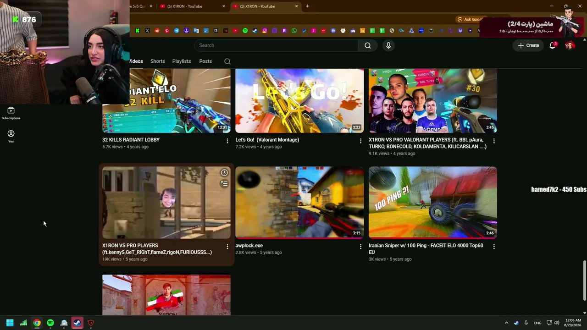
Task: Open the options menu for Let's Go! (Valorant Montage)
Action: pos(360,141)
